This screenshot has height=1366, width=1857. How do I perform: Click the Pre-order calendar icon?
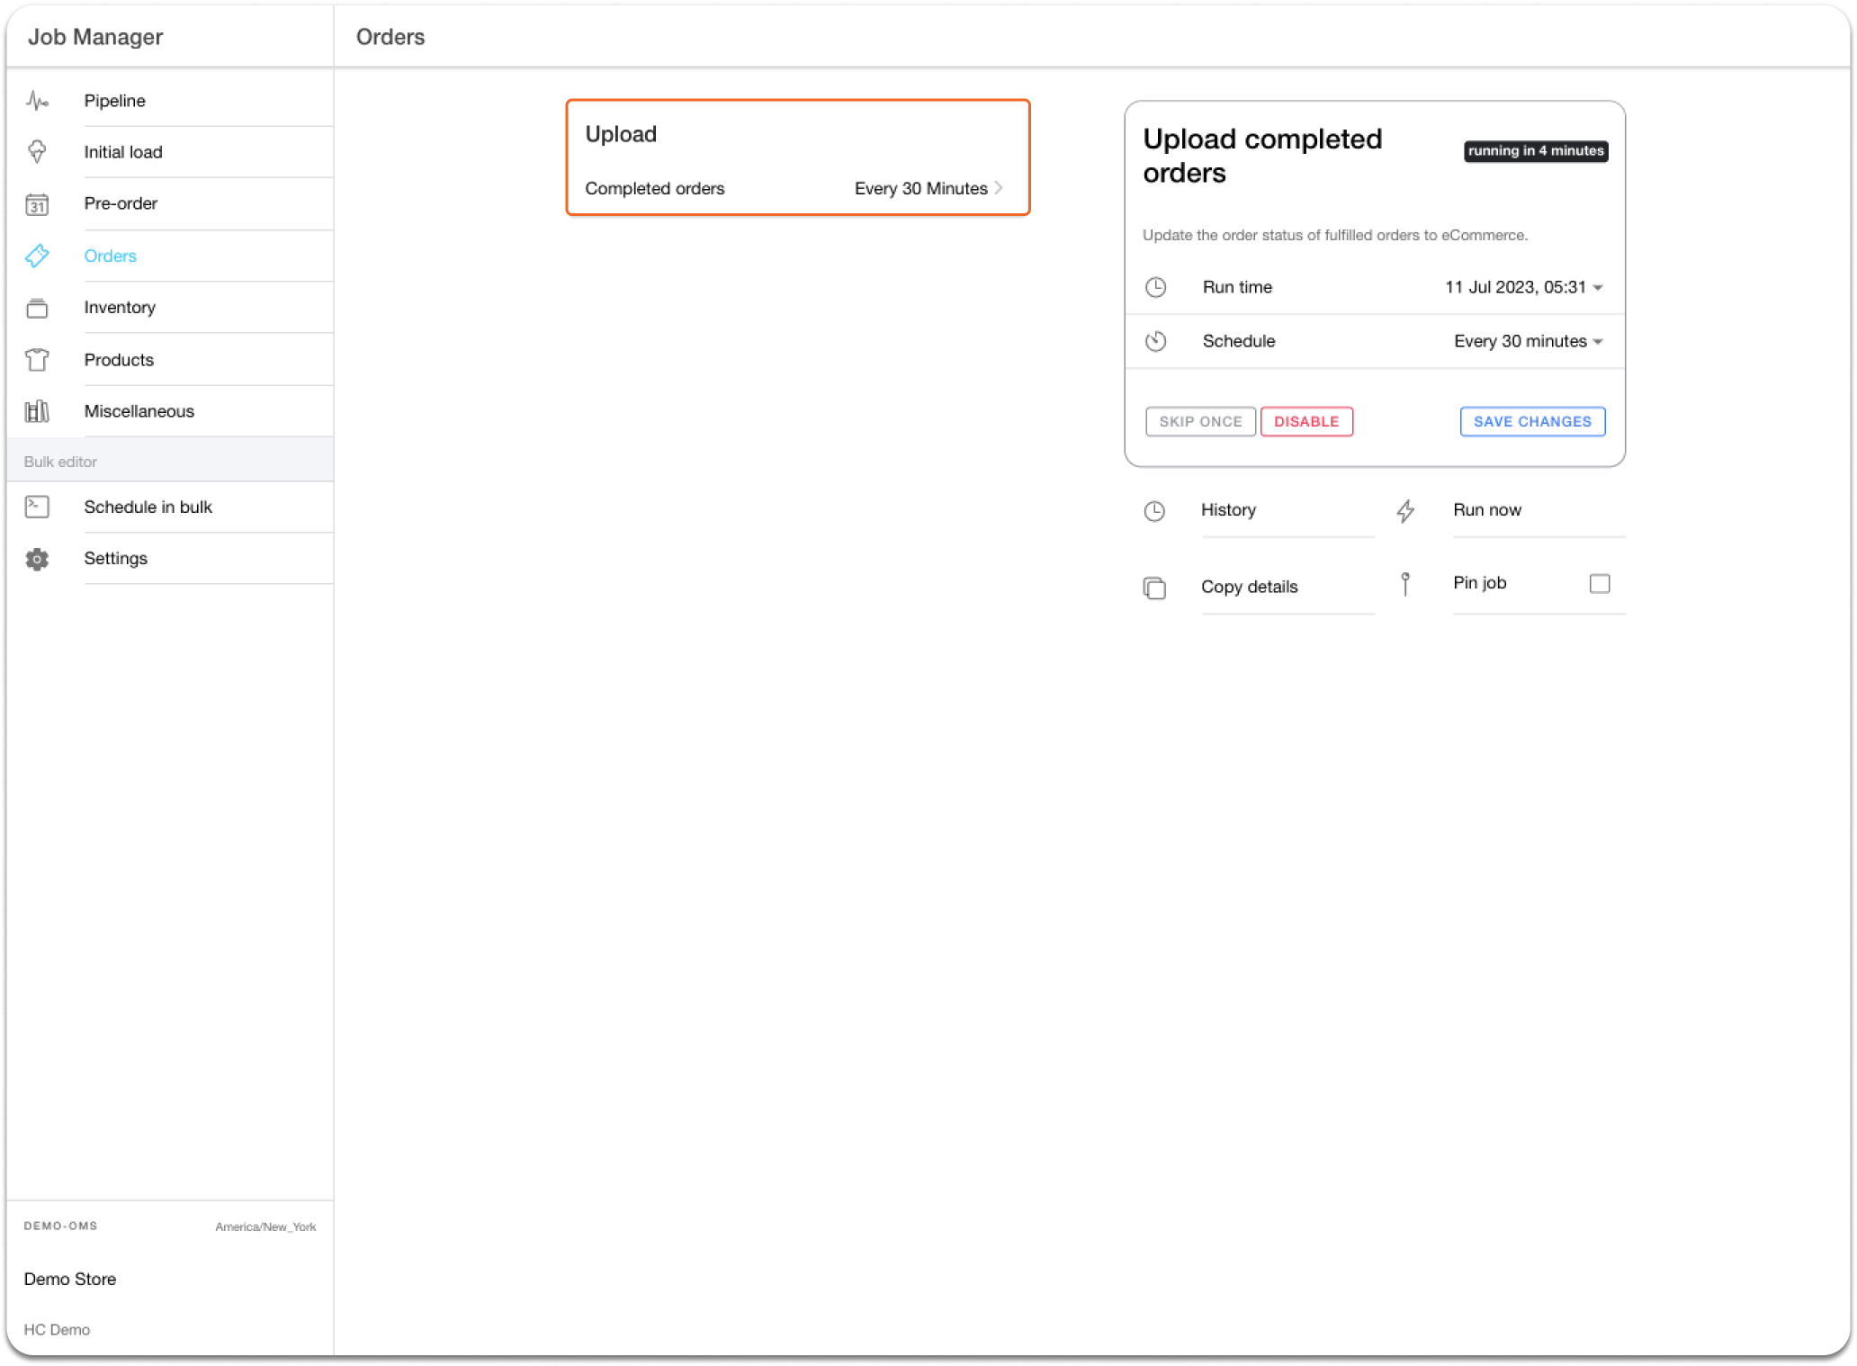(37, 204)
